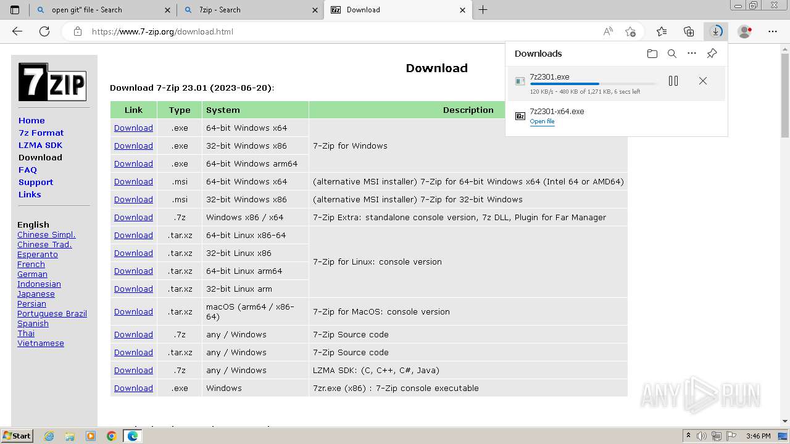Cancel the 7z2301.exe download
Screen dimensions: 790x444
coord(703,81)
